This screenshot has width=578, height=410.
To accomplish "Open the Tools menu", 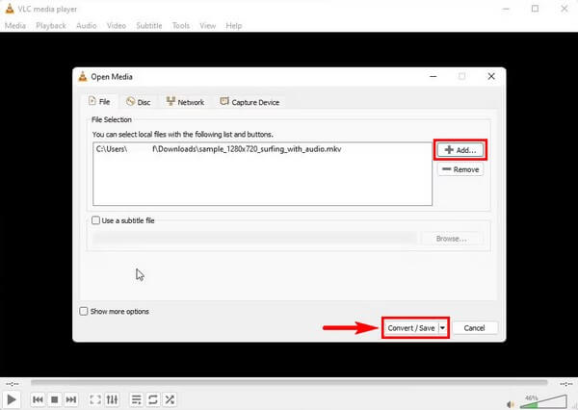I will [181, 25].
